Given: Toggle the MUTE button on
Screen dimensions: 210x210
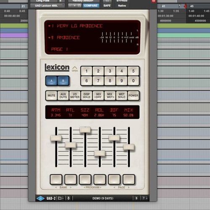Looking at the screenshot, I should pos(51,95).
